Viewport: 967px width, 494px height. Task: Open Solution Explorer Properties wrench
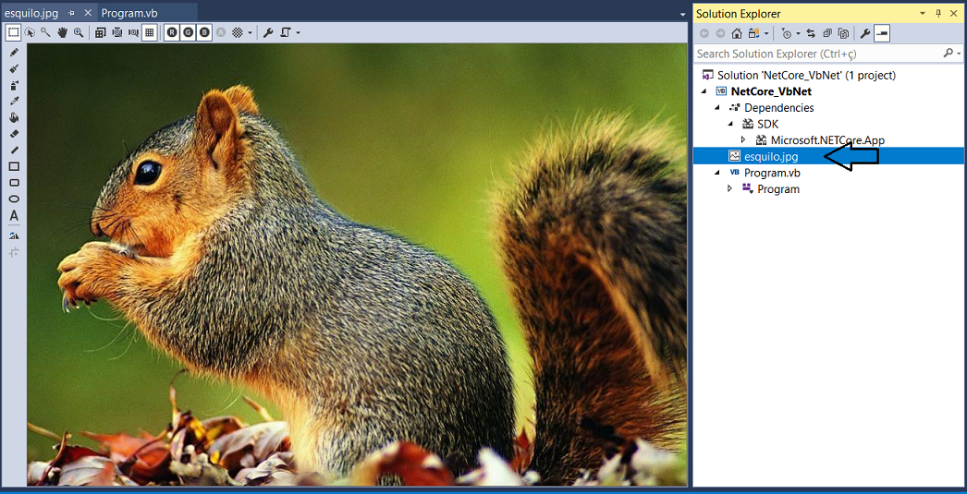(x=865, y=33)
